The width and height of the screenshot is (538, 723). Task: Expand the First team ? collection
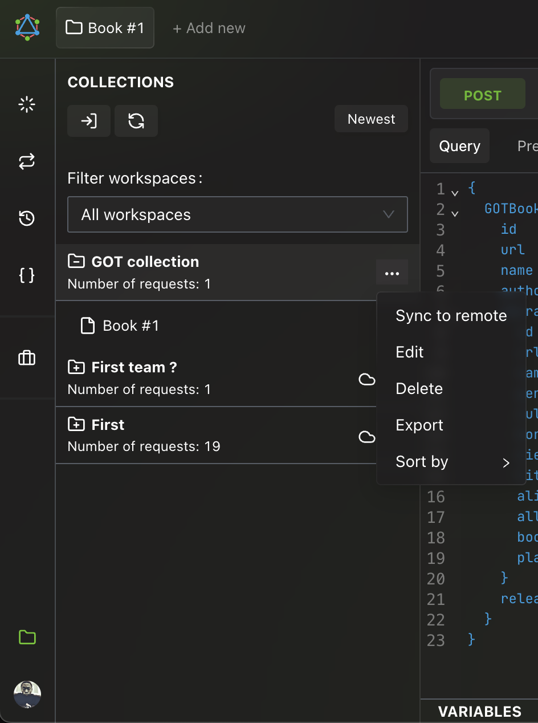pos(76,367)
